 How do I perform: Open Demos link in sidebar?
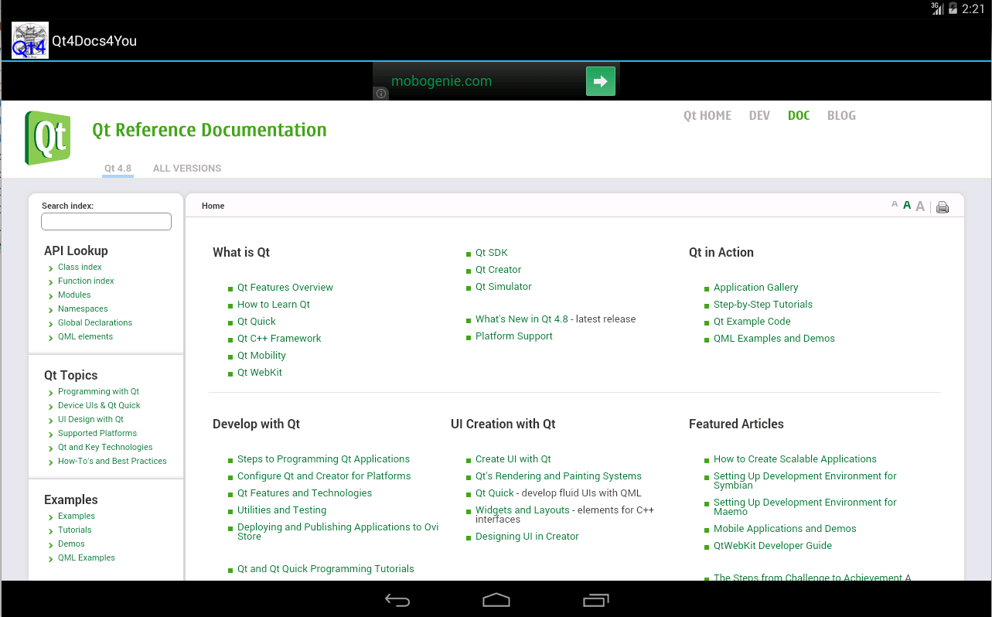71,544
